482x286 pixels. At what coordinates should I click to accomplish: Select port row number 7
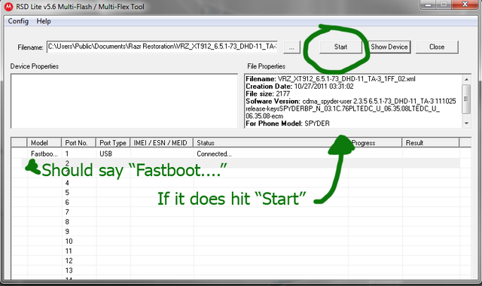[x=241, y=212]
